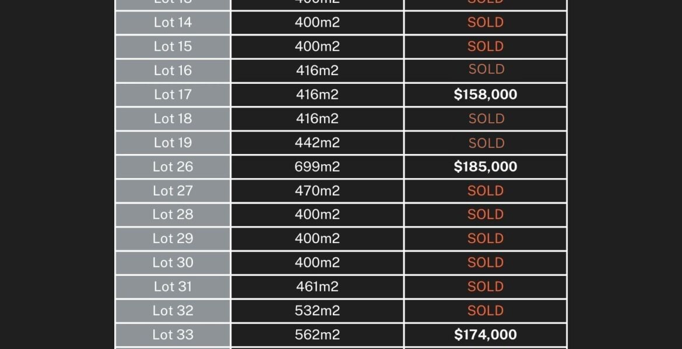Click the SOLD status for Lot 14
The image size is (682, 349).
(485, 22)
